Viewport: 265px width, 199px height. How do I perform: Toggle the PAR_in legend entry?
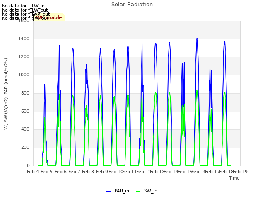118,191
